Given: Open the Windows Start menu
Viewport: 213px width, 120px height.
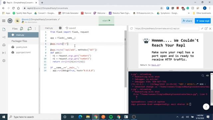Looking at the screenshot, I should point(4,117).
